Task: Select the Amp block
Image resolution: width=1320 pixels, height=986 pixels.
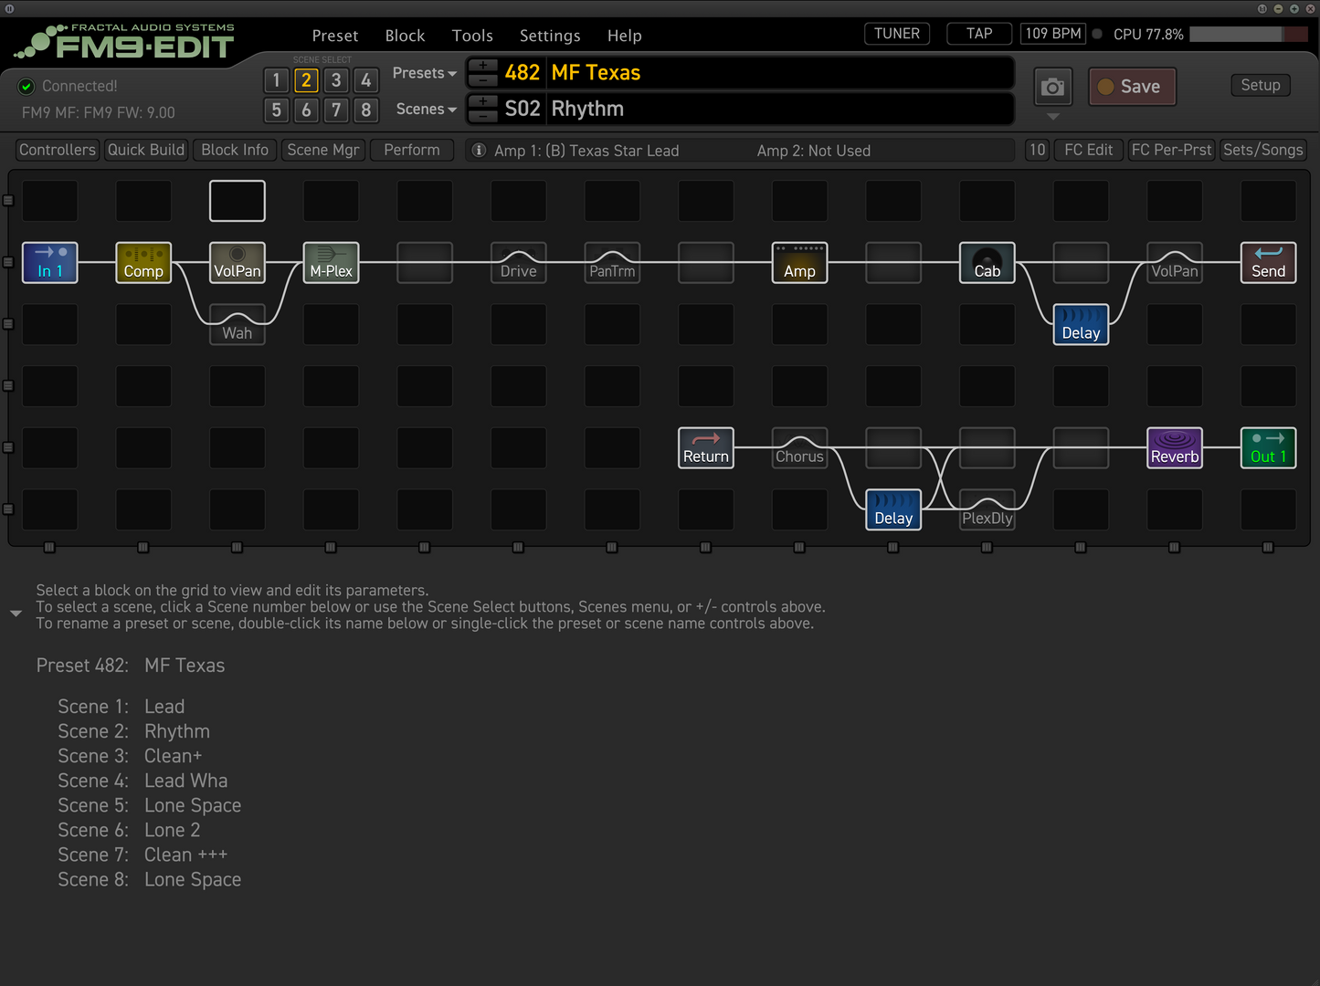Action: pos(799,262)
